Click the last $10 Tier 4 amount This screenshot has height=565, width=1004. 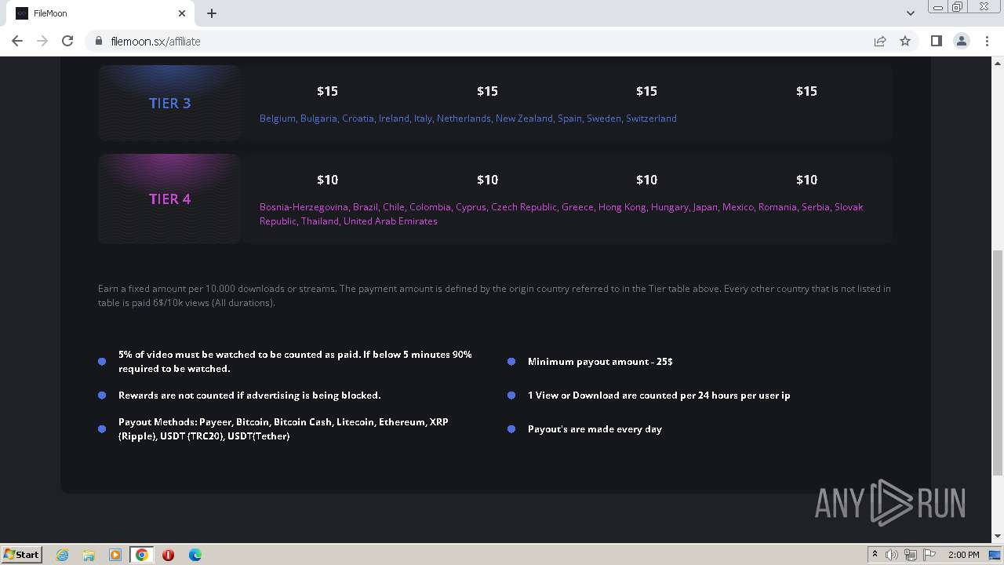point(806,180)
